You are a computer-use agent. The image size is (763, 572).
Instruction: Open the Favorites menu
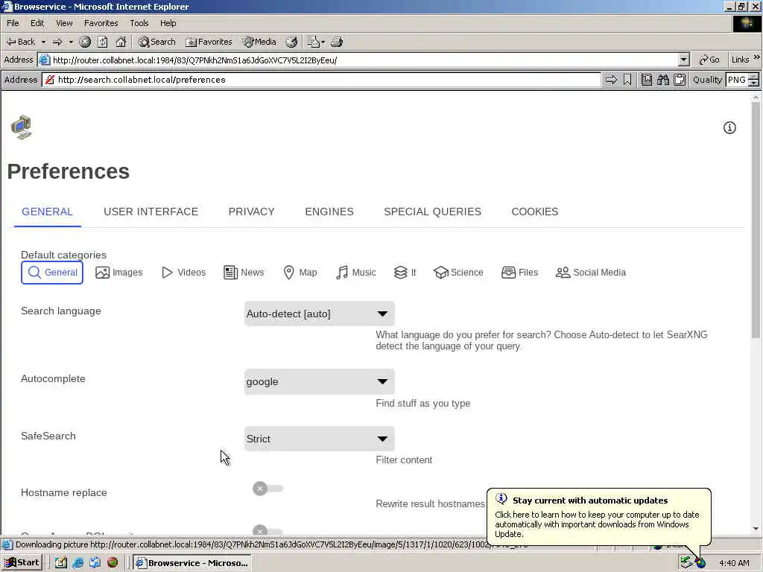point(101,23)
